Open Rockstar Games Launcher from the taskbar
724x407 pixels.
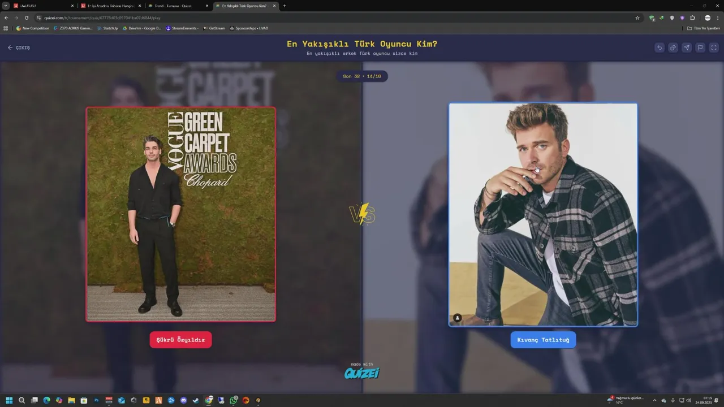click(x=146, y=400)
